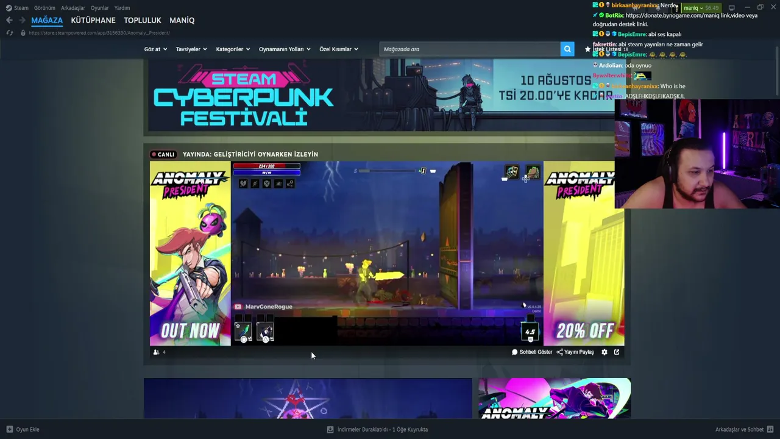Click the Yayını Paylaş button
Viewport: 780px width, 439px height.
[x=575, y=352]
